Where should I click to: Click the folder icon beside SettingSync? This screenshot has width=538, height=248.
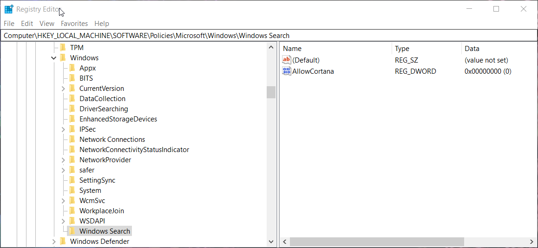coord(72,180)
